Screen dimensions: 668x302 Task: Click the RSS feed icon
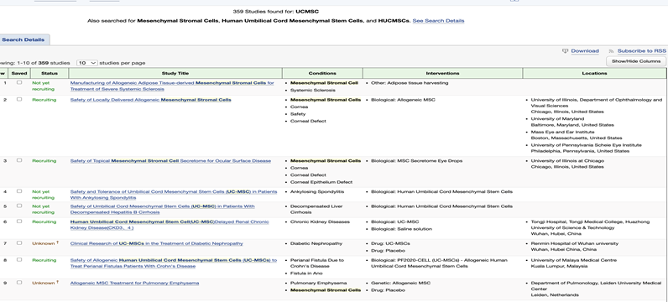[x=611, y=51]
